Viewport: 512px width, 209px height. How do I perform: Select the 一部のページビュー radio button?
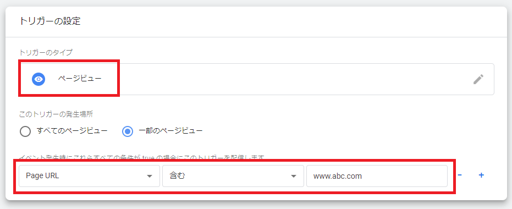pos(128,131)
